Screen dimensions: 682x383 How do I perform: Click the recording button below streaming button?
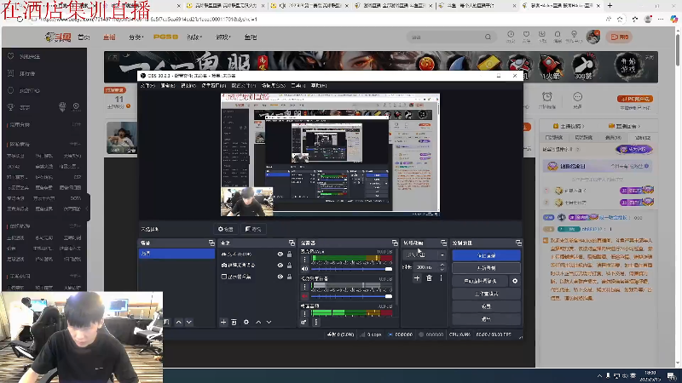pyautogui.click(x=486, y=268)
